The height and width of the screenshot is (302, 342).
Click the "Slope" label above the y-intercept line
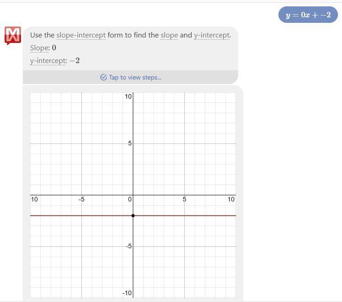pyautogui.click(x=39, y=48)
